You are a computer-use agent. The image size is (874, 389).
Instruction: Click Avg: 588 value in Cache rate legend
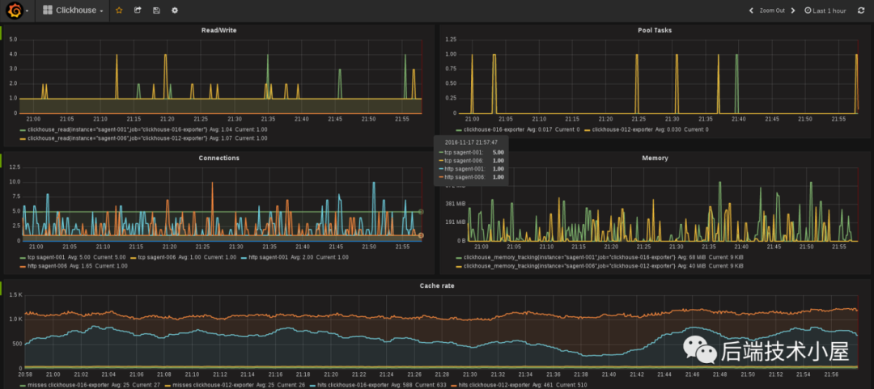pos(402,384)
